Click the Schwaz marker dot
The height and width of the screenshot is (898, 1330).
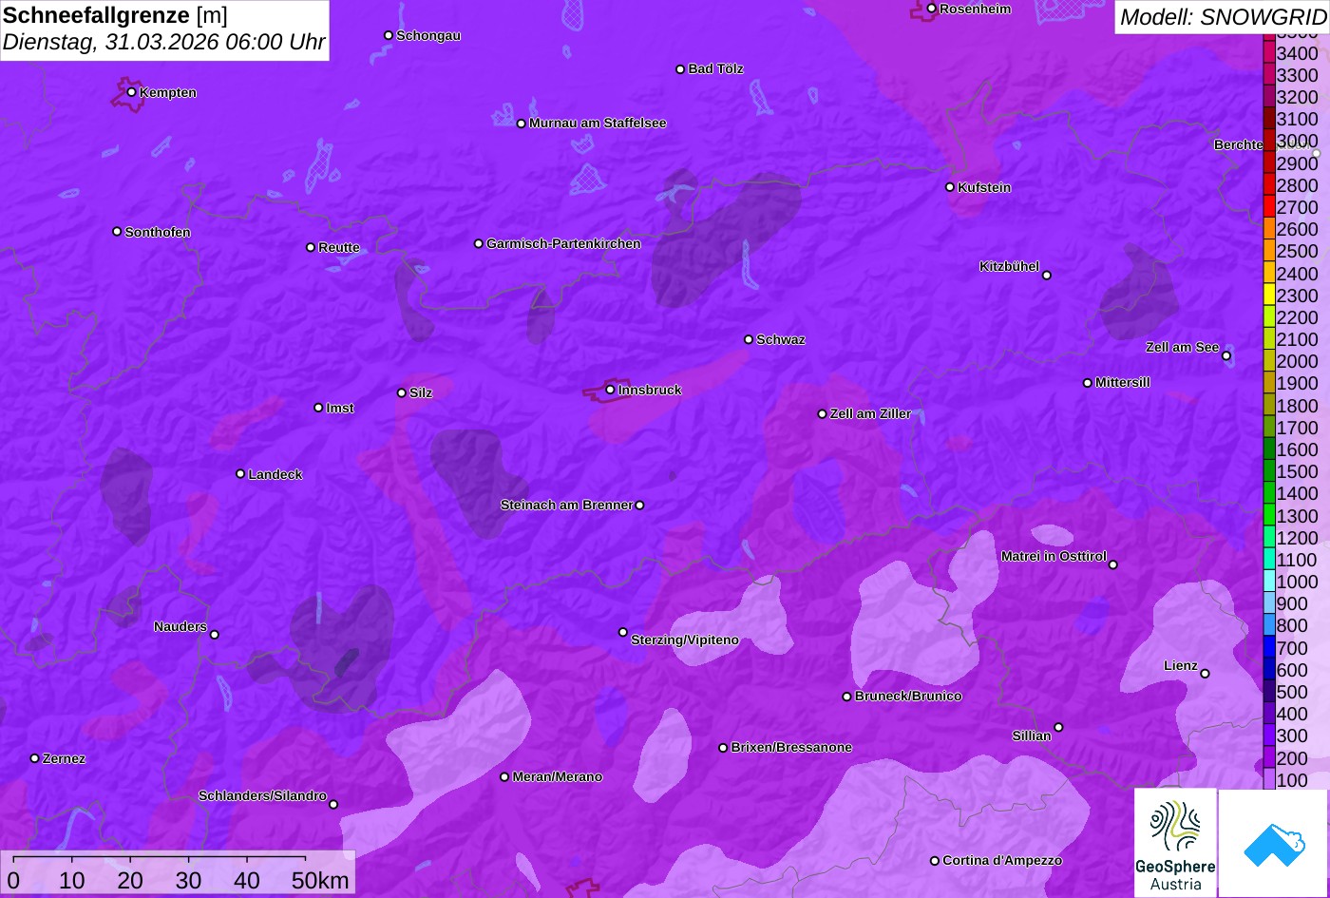(x=749, y=339)
